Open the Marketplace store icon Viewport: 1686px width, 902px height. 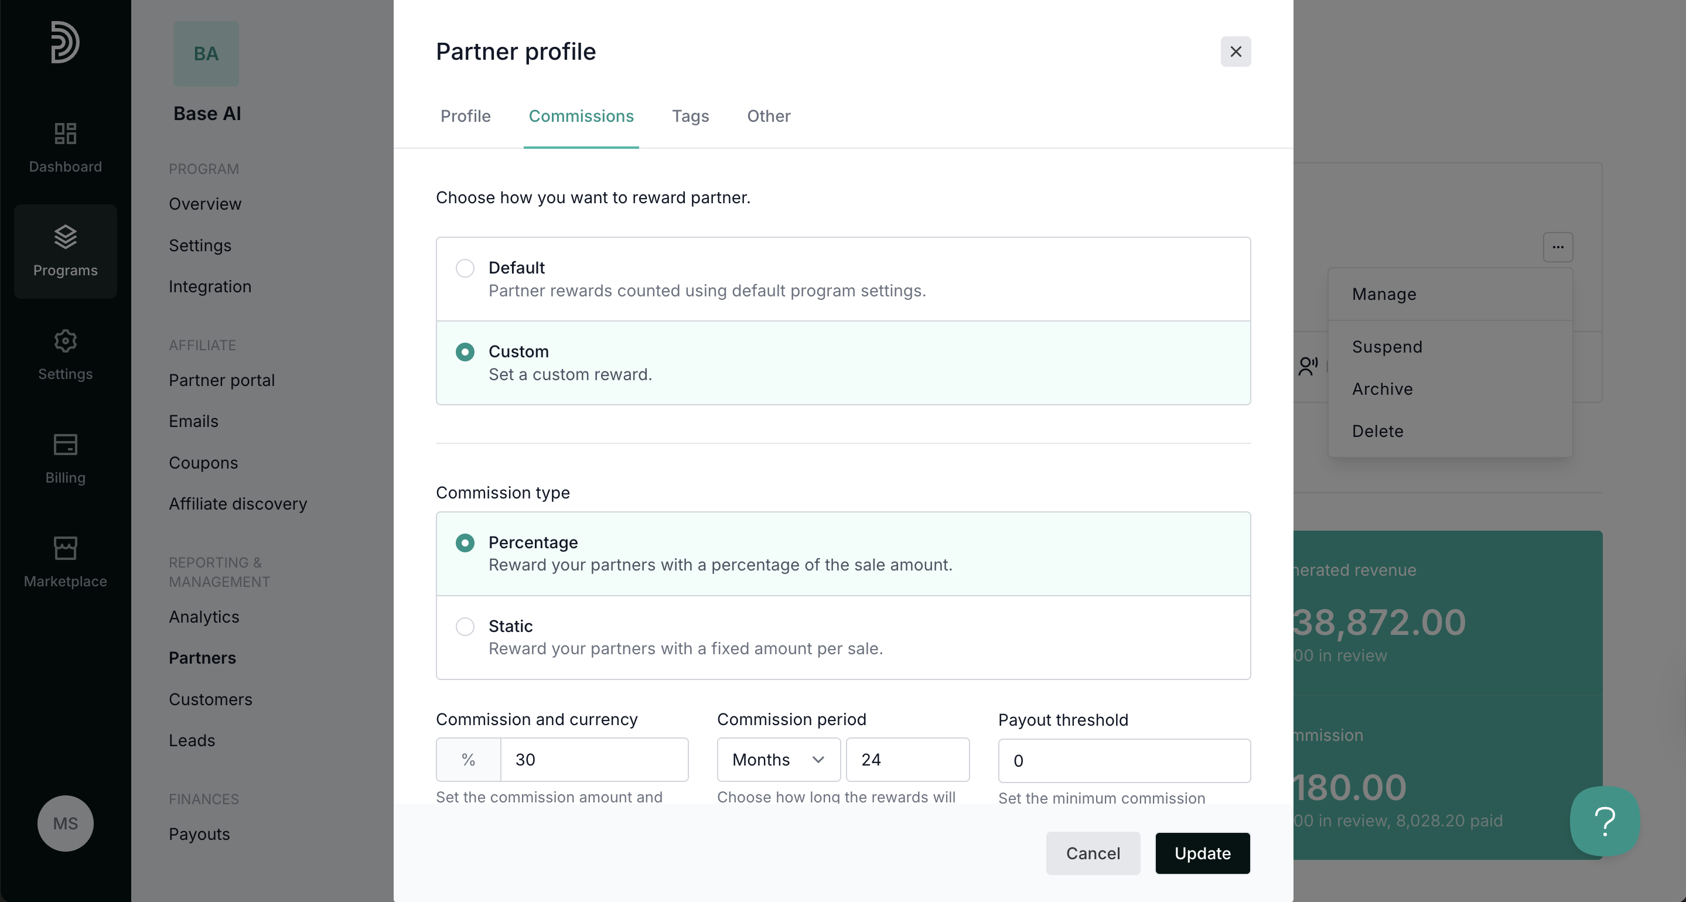point(65,548)
